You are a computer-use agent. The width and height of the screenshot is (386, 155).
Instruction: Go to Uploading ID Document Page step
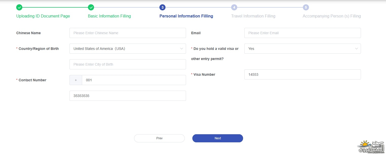tap(43, 16)
